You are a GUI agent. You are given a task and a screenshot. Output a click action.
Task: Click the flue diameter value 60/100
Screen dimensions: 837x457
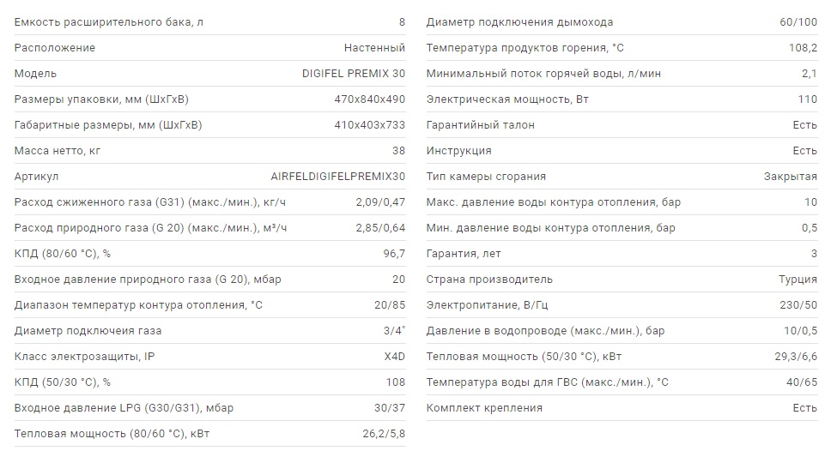[x=798, y=22]
